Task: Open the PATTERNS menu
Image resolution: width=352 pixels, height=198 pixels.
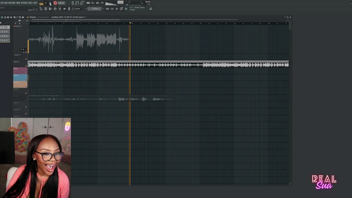Action: point(12,3)
